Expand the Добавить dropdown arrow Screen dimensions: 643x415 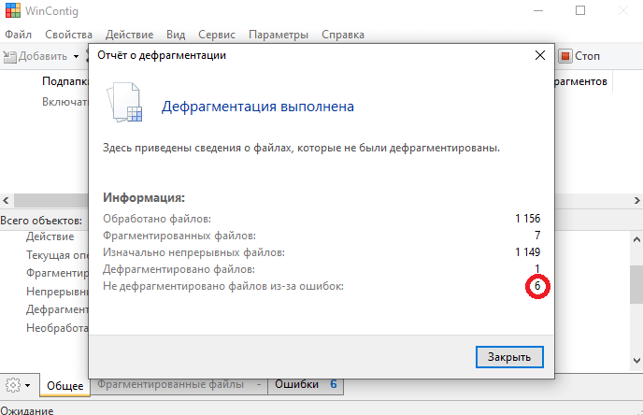pos(76,56)
